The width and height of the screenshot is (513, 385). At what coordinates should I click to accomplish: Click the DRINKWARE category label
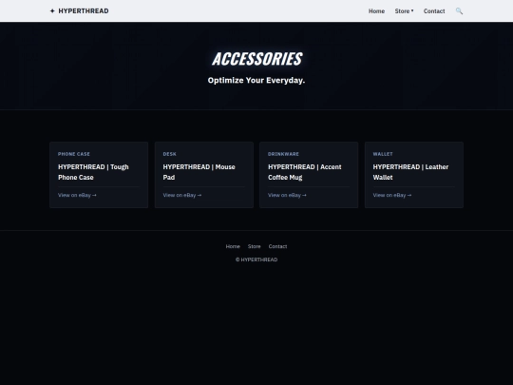[x=283, y=154]
